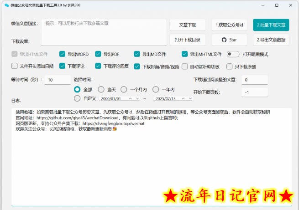Open the download folder via 打开下载目录
This screenshot has height=210, width=299.
[187, 40]
